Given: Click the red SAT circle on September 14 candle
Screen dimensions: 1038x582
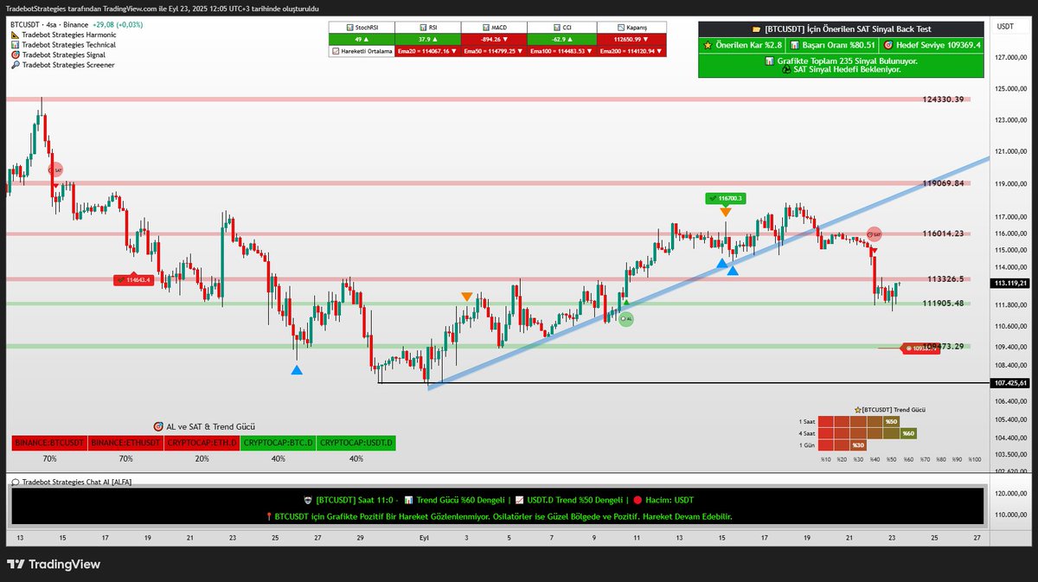Looking at the screenshot, I should [x=55, y=171].
